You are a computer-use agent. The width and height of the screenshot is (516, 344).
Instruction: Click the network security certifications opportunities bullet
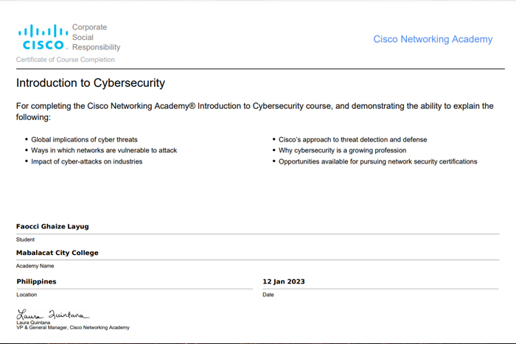pyautogui.click(x=377, y=161)
